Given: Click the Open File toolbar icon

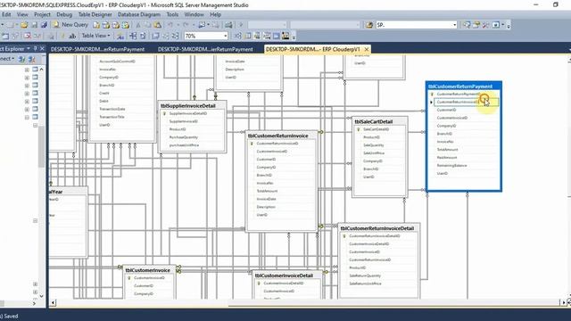Looking at the screenshot, I should pos(24,25).
